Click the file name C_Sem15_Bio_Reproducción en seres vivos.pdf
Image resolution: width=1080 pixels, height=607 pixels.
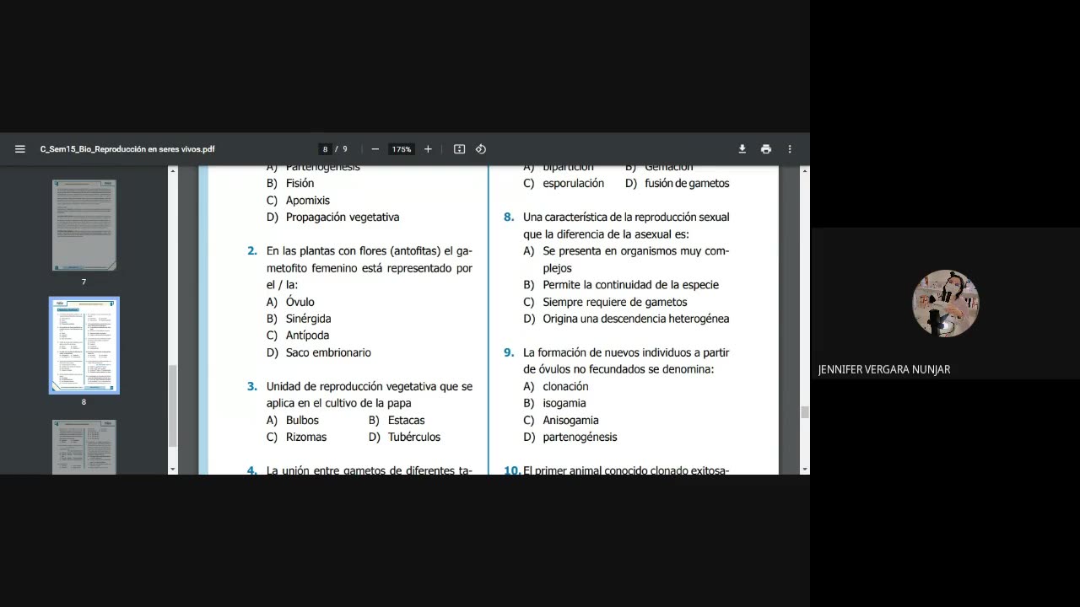(127, 149)
